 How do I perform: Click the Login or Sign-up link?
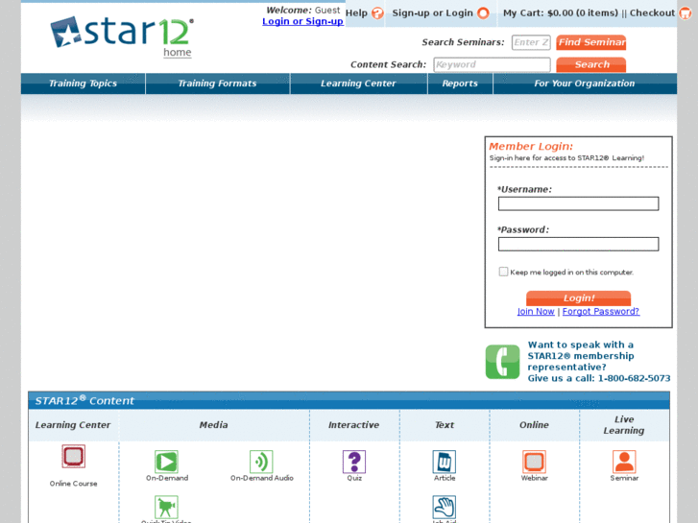(302, 21)
